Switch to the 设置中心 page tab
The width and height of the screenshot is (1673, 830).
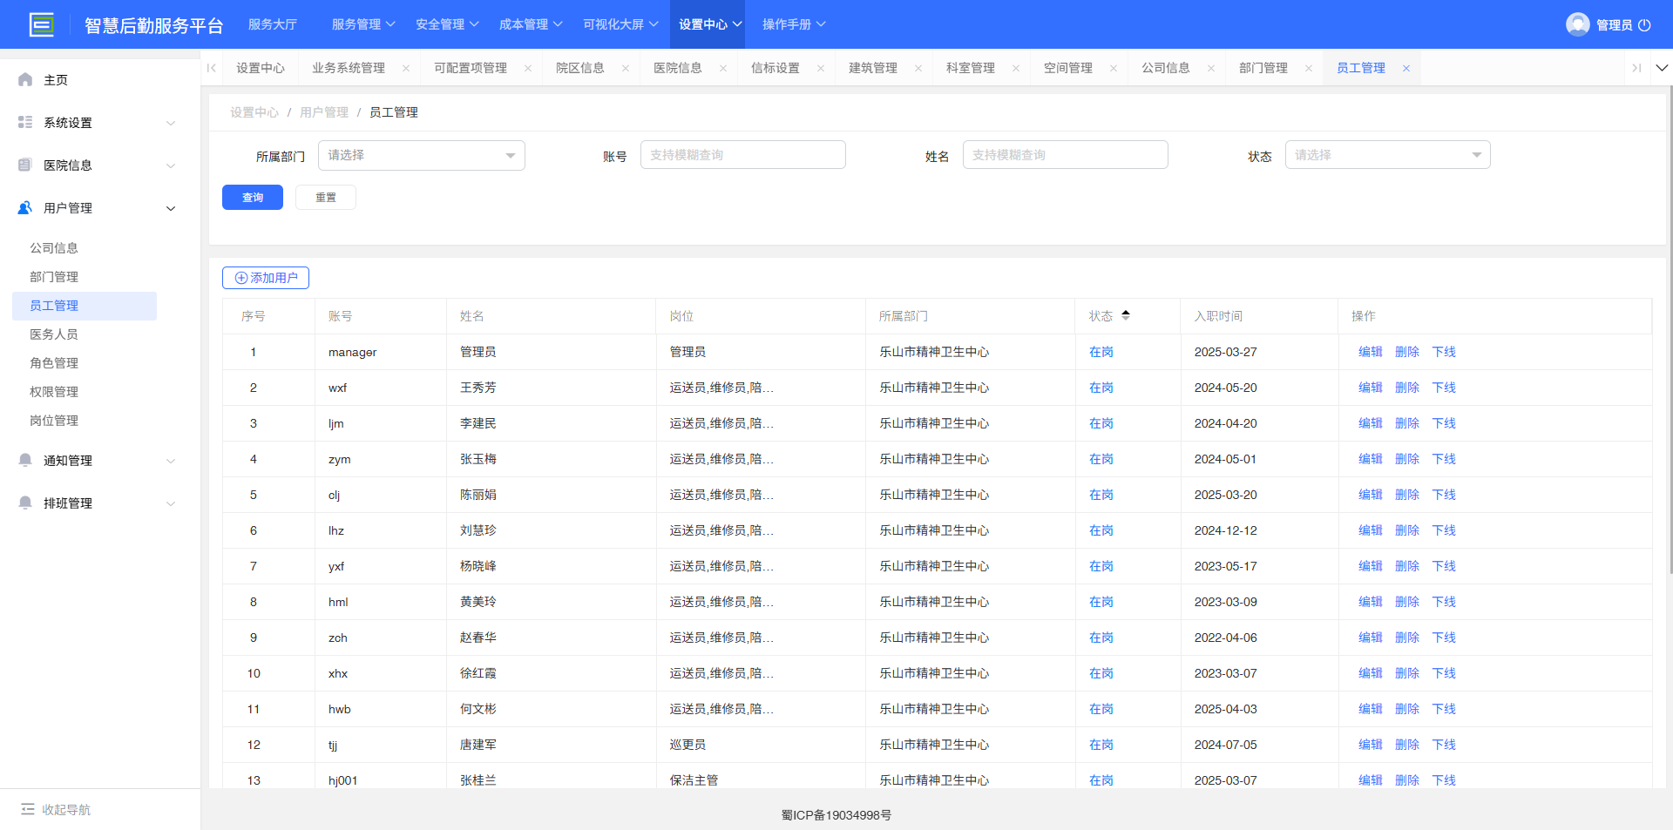[x=261, y=68]
